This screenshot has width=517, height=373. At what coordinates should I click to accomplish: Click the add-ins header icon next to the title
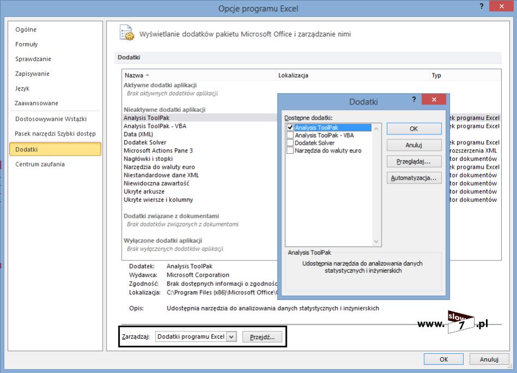point(127,33)
